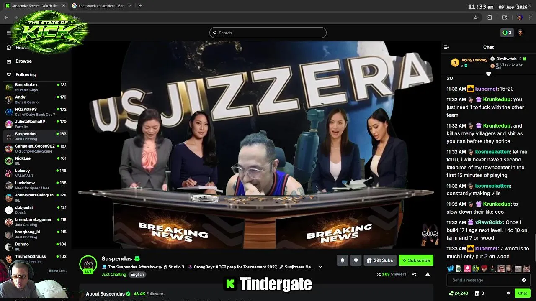Open kubernet's username in chat 15-20 message
The height and width of the screenshot is (301, 536).
point(486,89)
